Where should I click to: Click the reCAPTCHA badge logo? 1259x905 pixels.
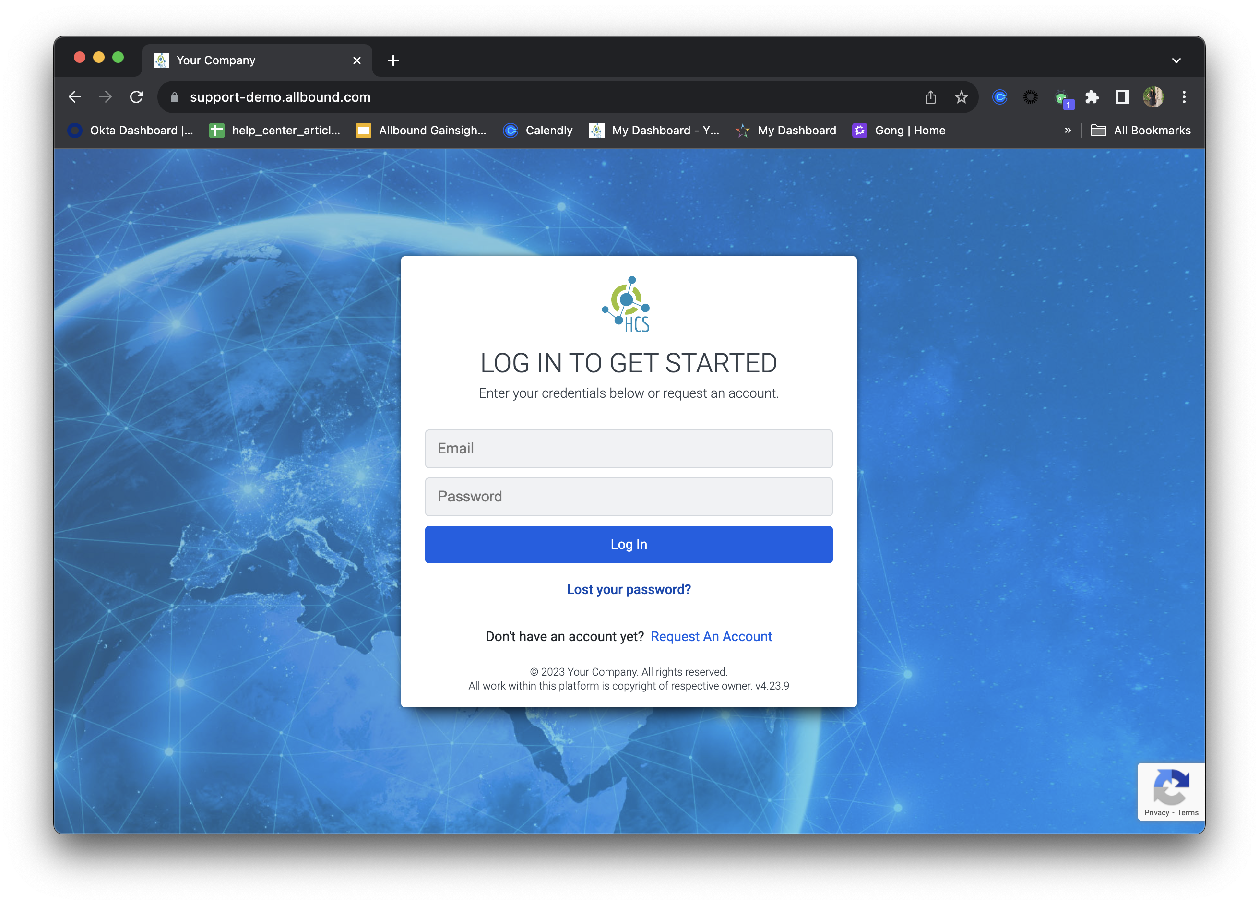point(1171,787)
